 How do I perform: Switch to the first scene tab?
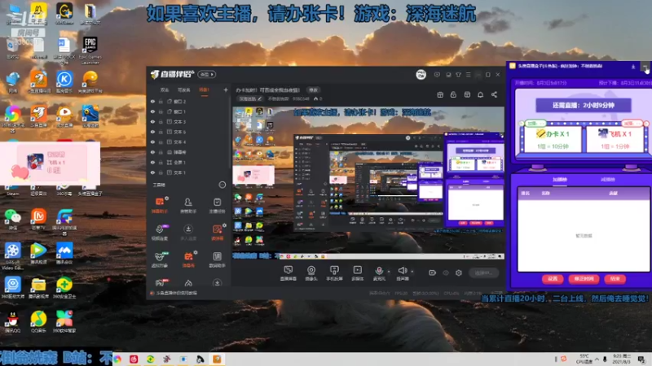point(165,89)
